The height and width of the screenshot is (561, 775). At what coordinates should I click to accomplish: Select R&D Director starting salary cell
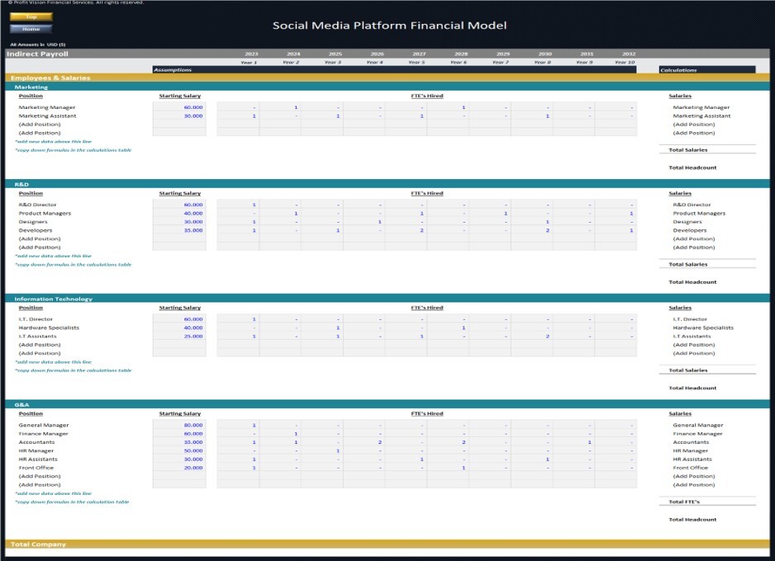[x=179, y=205]
